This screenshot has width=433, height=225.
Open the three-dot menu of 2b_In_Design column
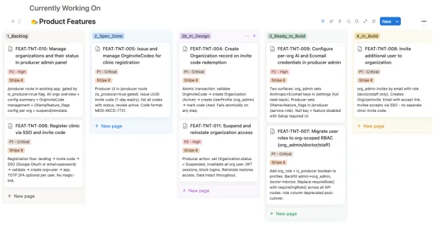tap(247, 36)
